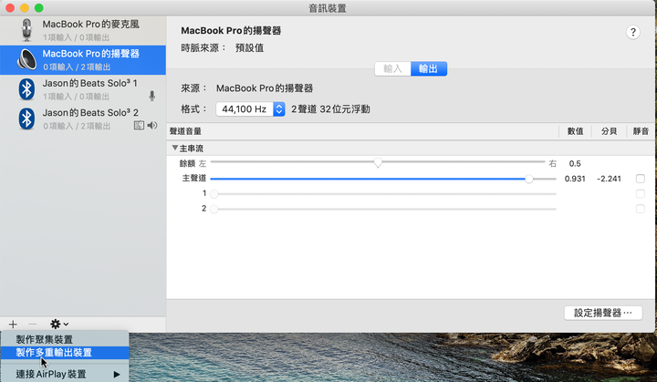Open the gear action menu
The height and width of the screenshot is (382, 657).
point(59,325)
